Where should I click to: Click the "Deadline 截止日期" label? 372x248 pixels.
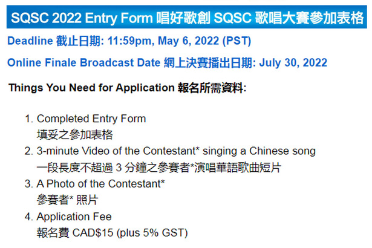46,42
